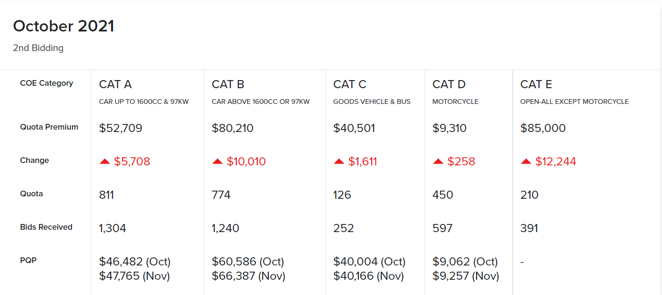Click the CAT B column header

click(228, 84)
